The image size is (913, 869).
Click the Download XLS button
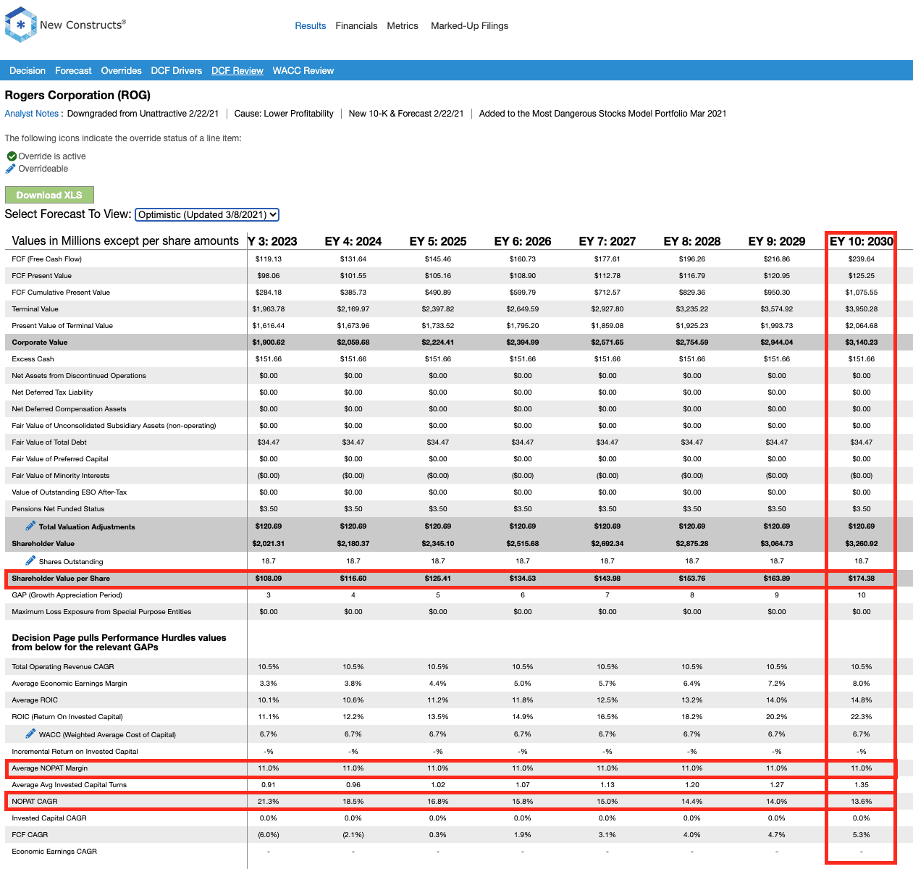pyautogui.click(x=49, y=195)
